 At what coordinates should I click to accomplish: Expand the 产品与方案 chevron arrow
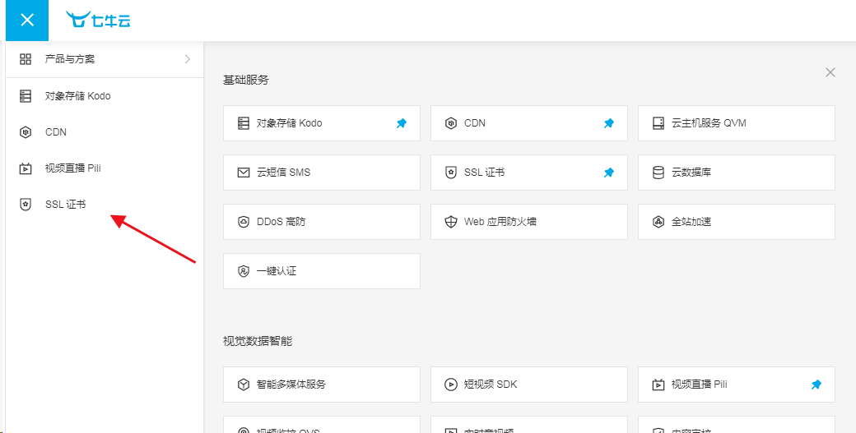[188, 59]
